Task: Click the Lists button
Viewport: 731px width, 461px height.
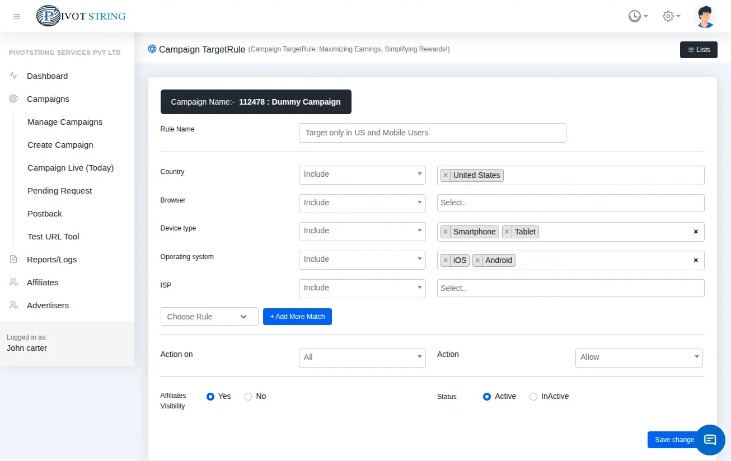Action: 699,50
